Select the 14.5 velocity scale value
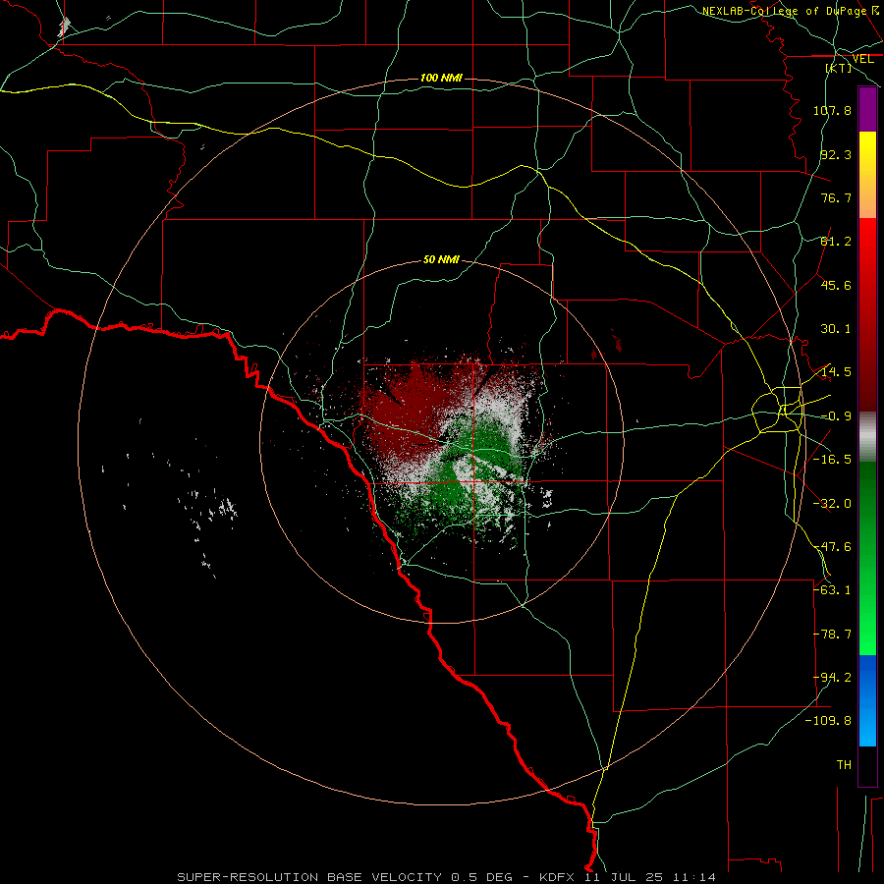The height and width of the screenshot is (884, 884). click(x=836, y=372)
